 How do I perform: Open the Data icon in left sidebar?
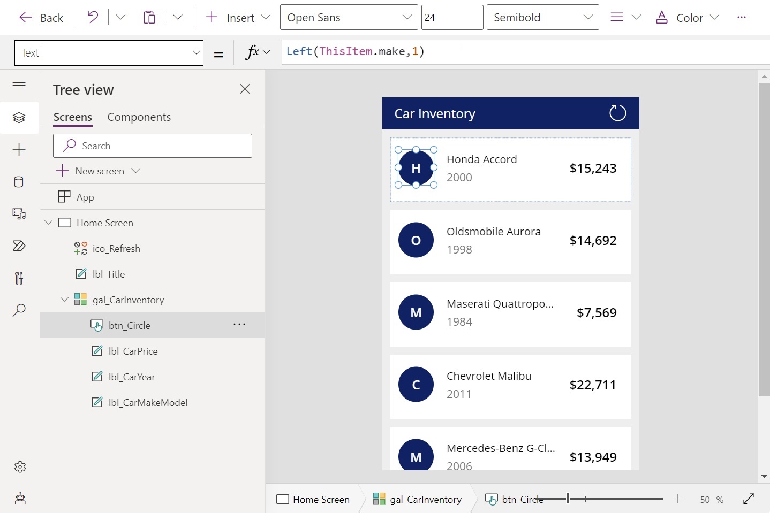tap(19, 182)
